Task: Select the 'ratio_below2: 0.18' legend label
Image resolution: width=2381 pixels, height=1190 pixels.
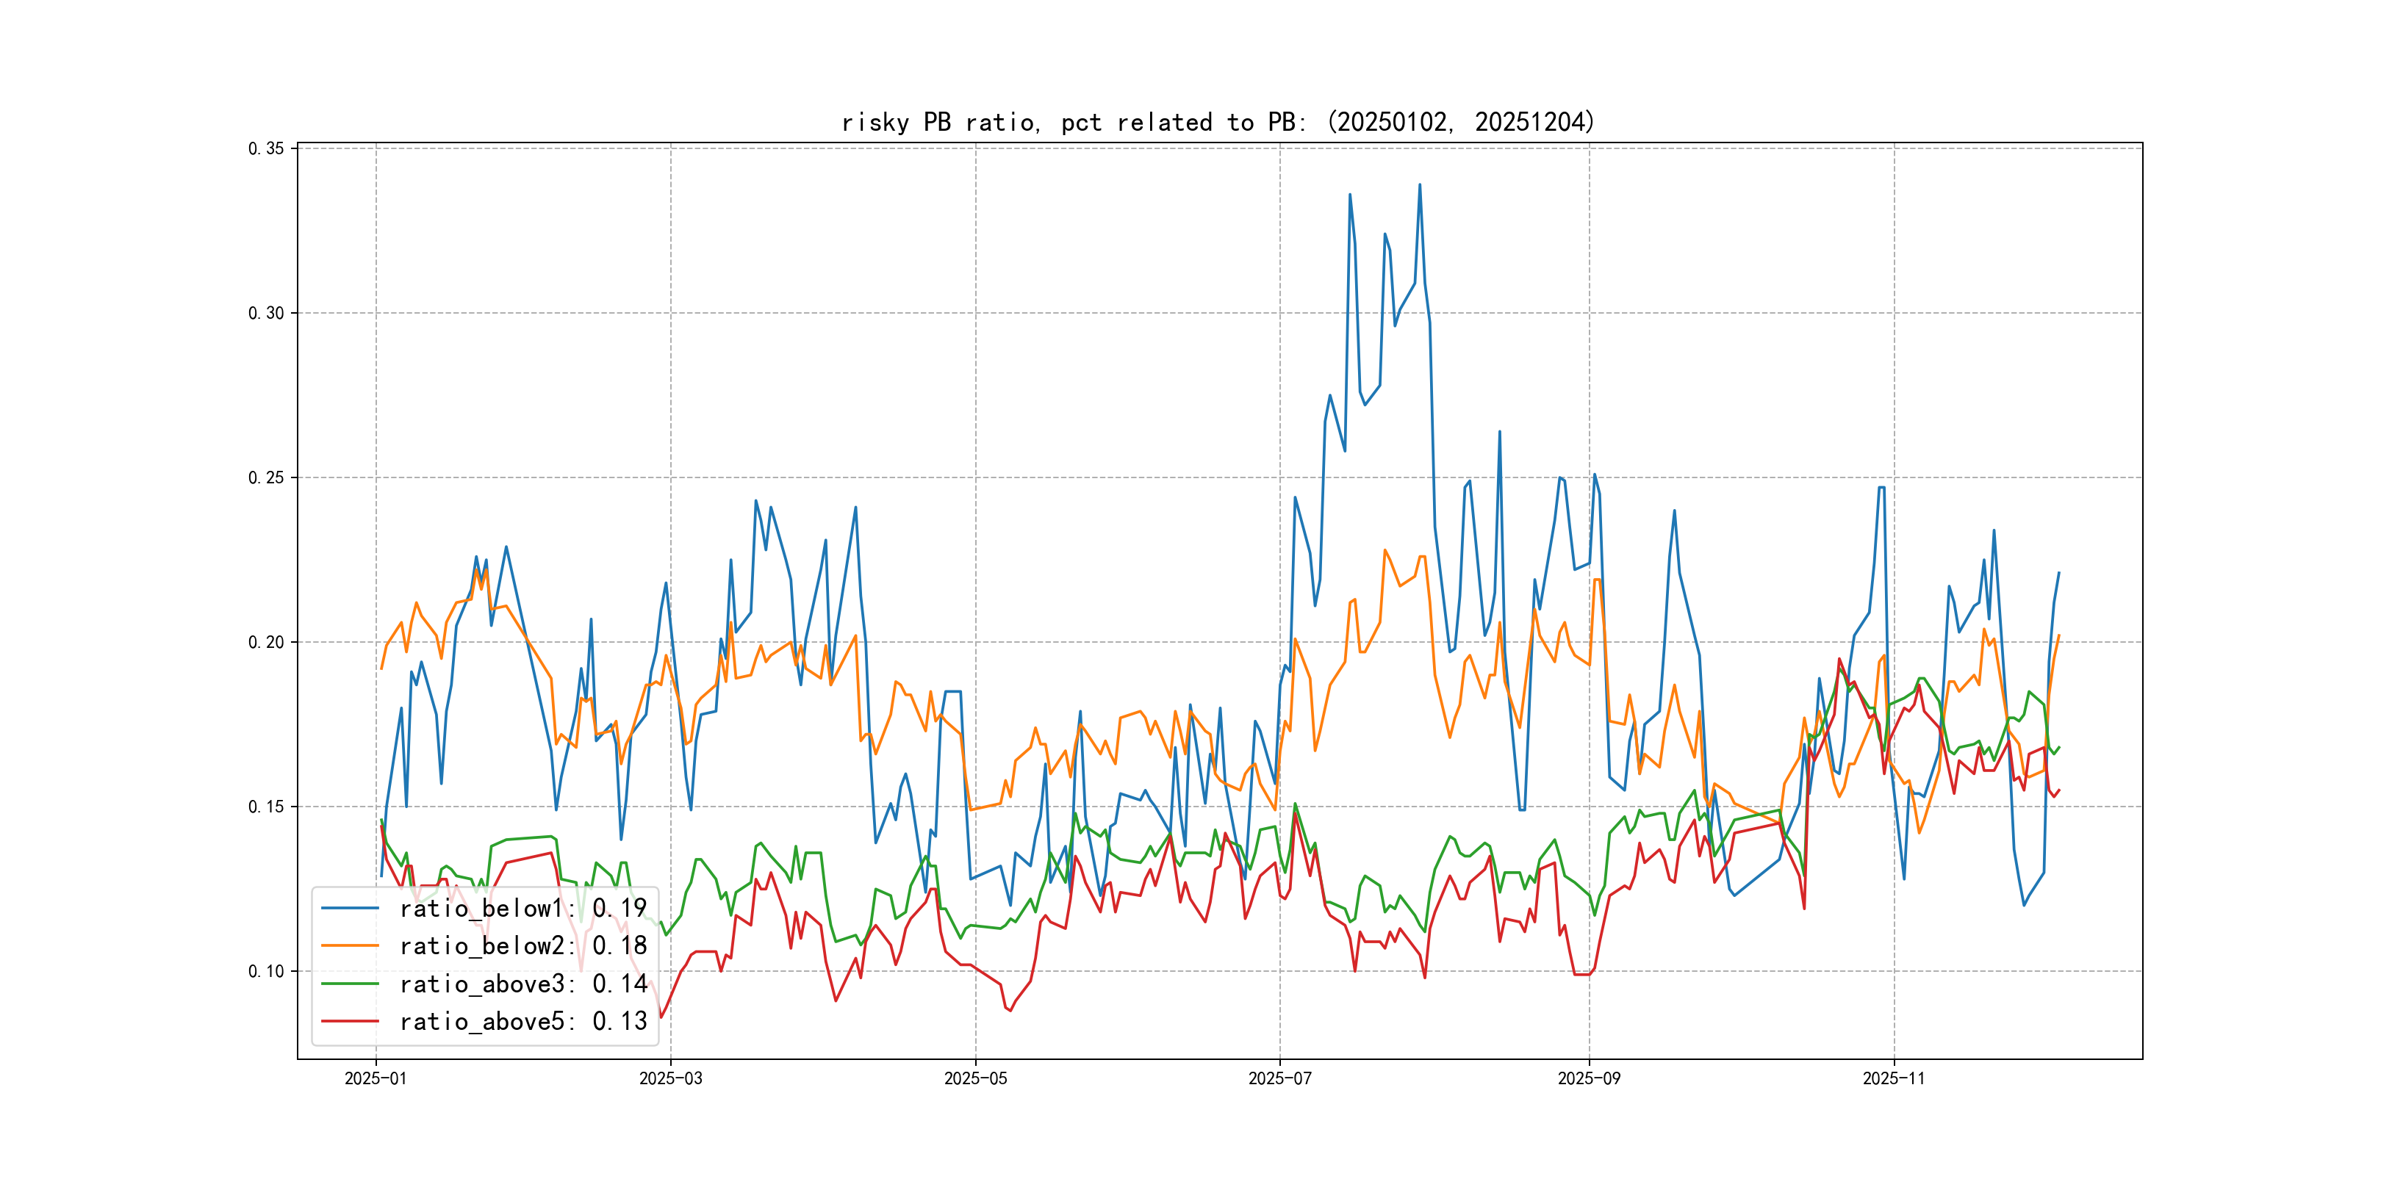Action: [522, 946]
